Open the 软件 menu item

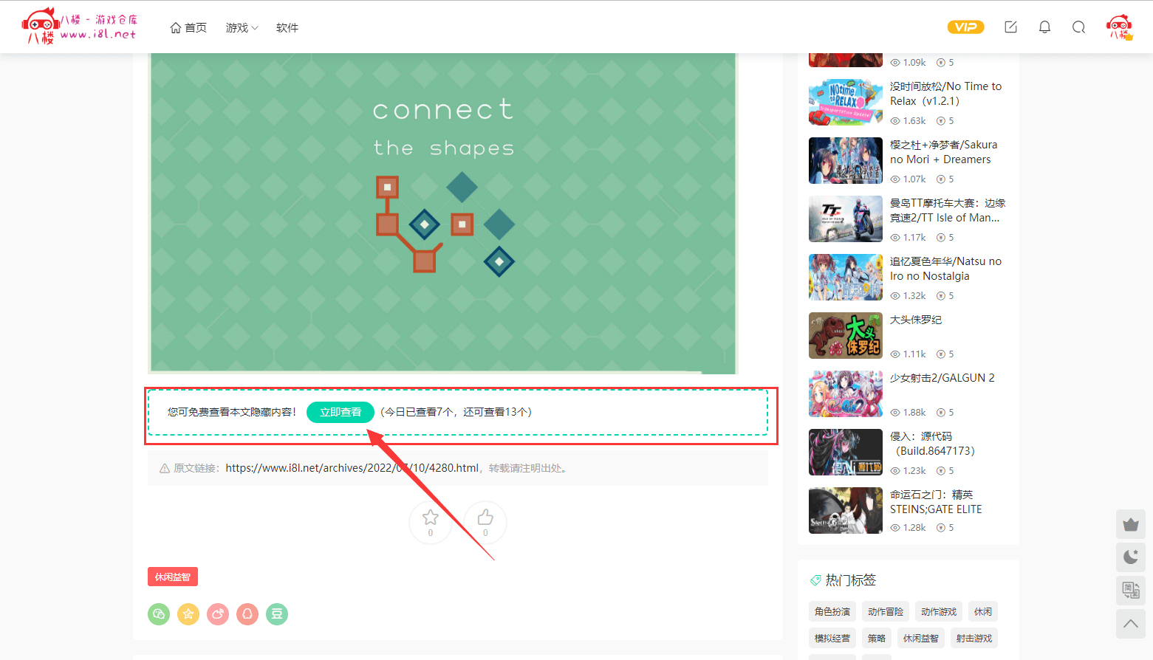click(x=287, y=28)
